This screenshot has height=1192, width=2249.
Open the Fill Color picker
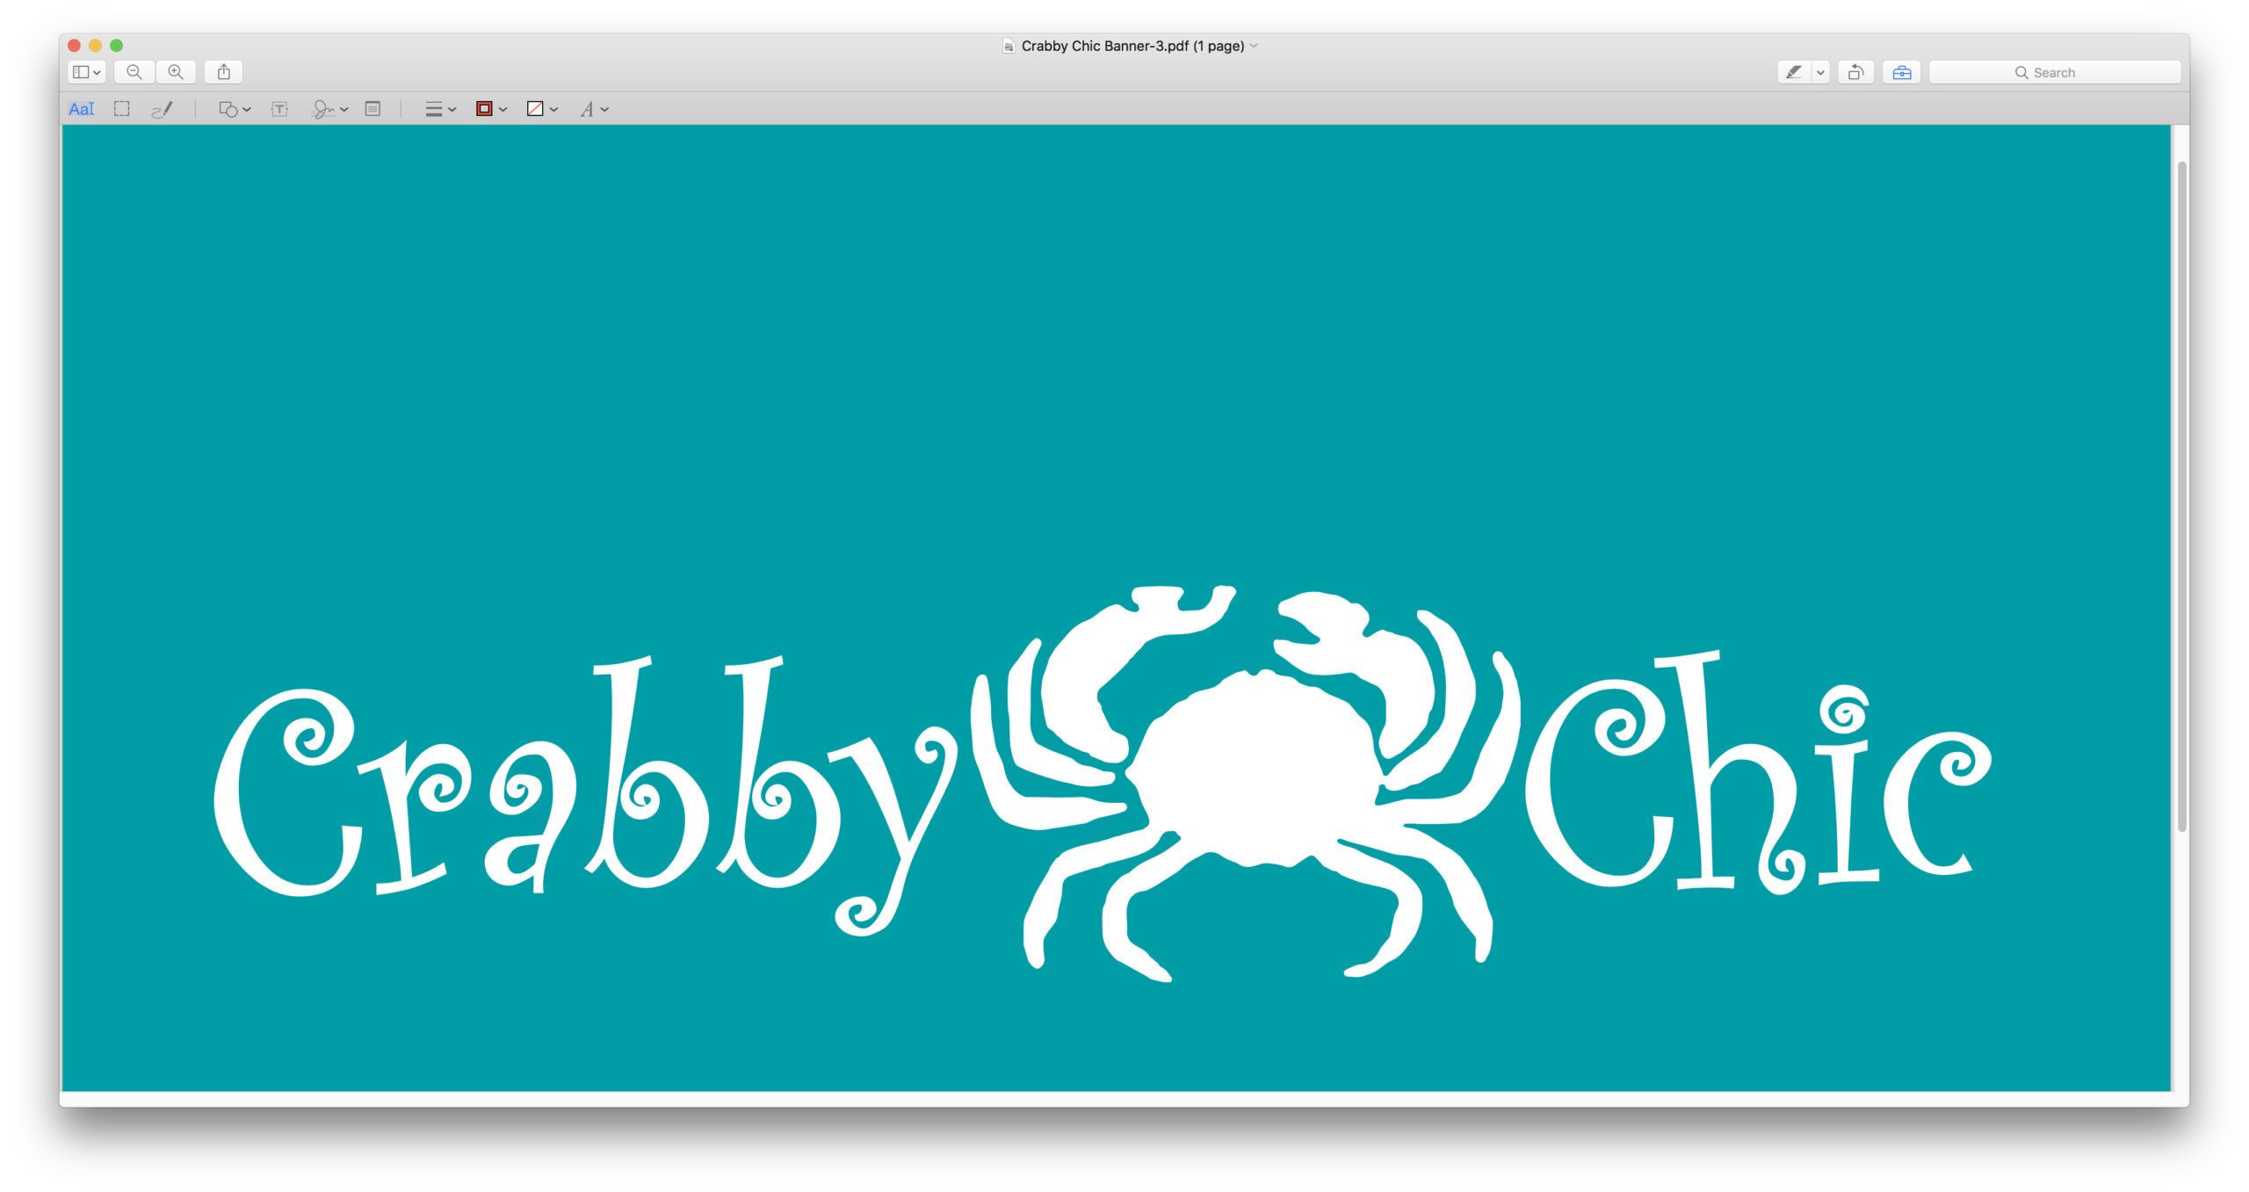[542, 109]
